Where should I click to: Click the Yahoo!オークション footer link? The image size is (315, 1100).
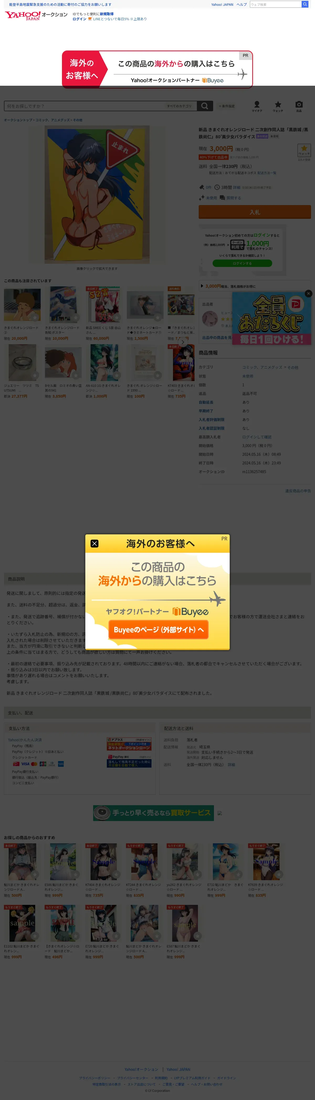click(141, 1069)
